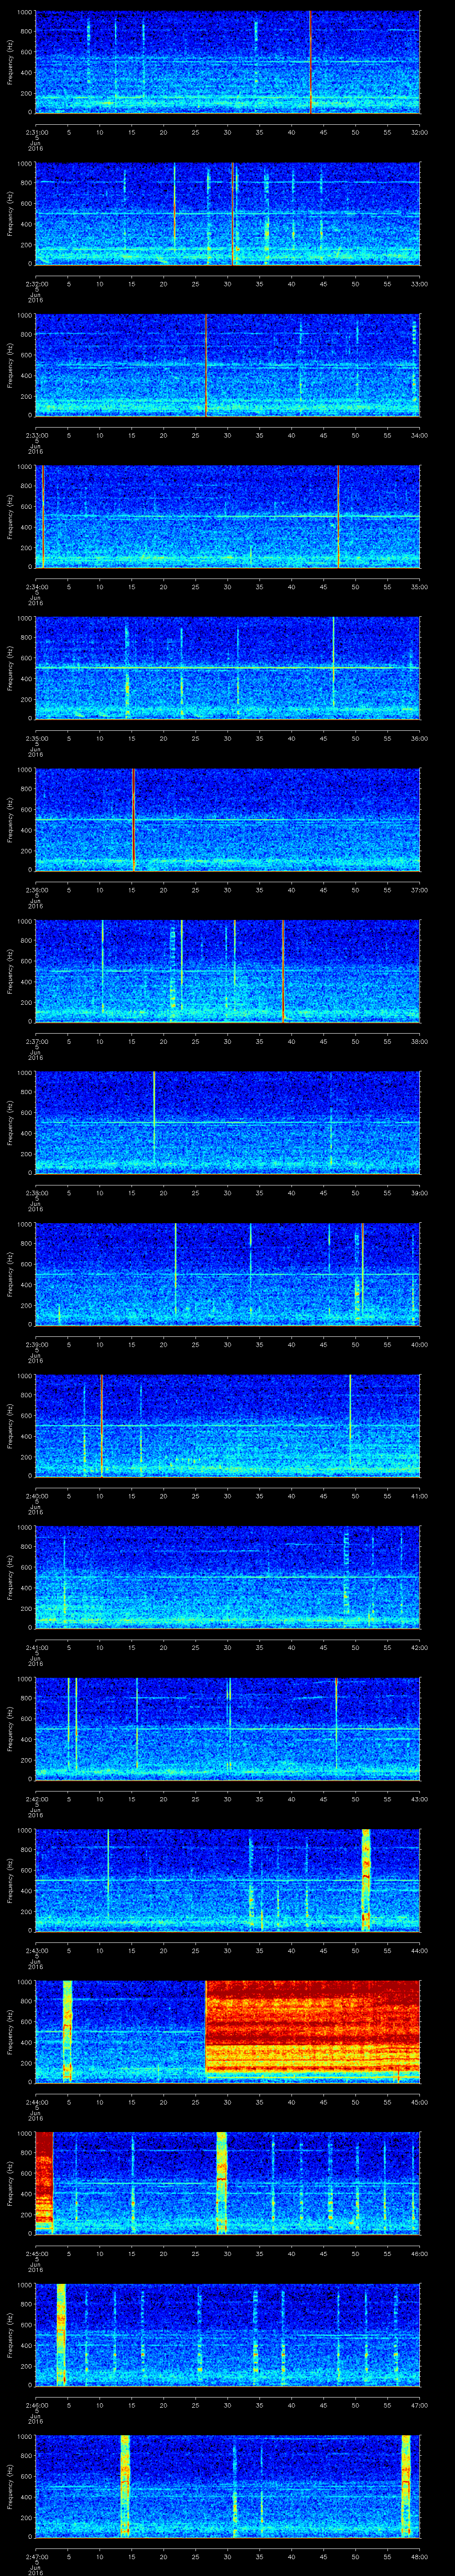
Task: Click the '2:36:00' start time label
Action: [36, 890]
